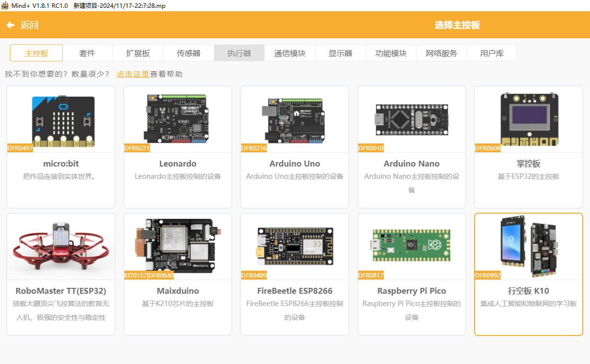Click the 把作品连接到实体世界 description
This screenshot has height=364, width=590.
[61, 176]
